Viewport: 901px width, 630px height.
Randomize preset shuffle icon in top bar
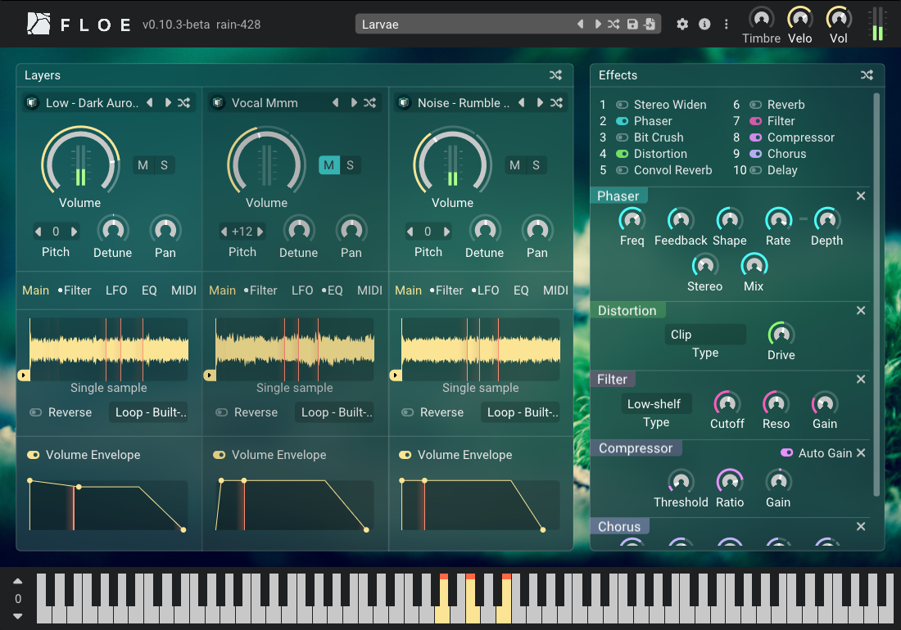pos(613,24)
